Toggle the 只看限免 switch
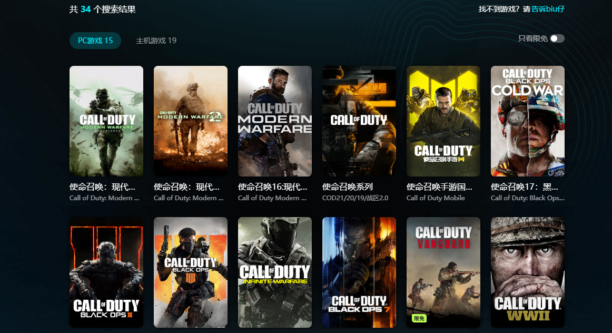Screen dimensions: 612x333 pyautogui.click(x=557, y=38)
